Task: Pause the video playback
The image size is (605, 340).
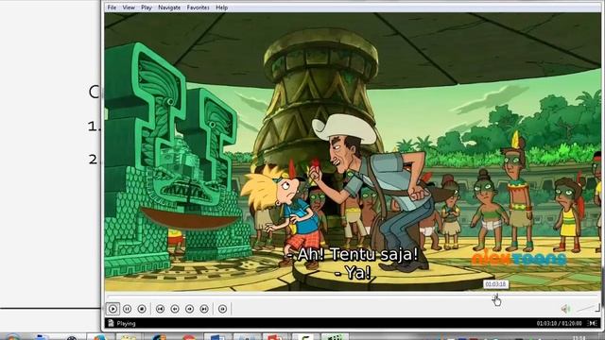Action: [x=127, y=309]
